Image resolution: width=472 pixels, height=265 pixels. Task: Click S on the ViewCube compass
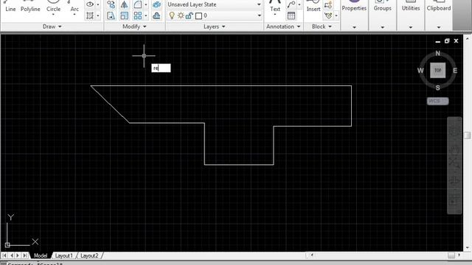point(437,88)
